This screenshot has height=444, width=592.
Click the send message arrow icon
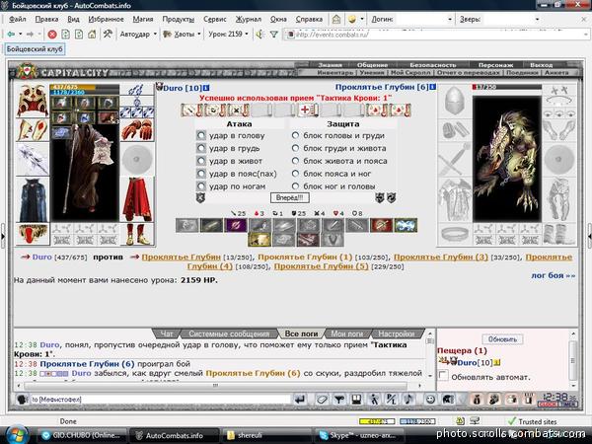click(x=301, y=399)
